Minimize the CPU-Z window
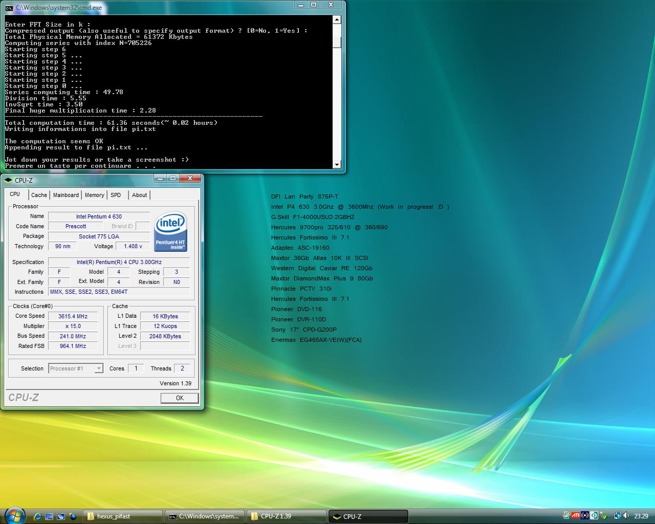Viewport: 655px width, 524px height. coord(160,178)
